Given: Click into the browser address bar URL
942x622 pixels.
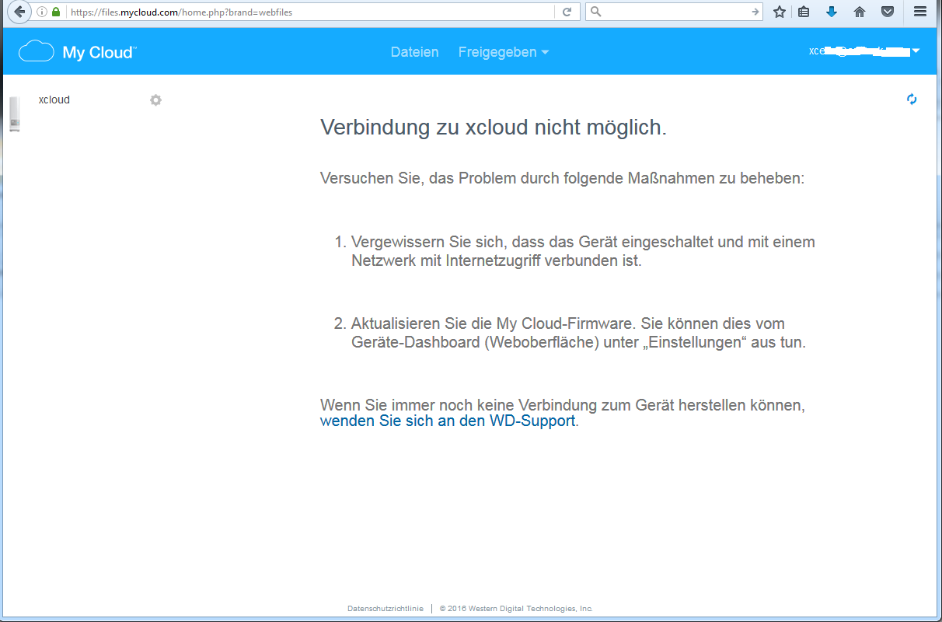Looking at the screenshot, I should (311, 12).
